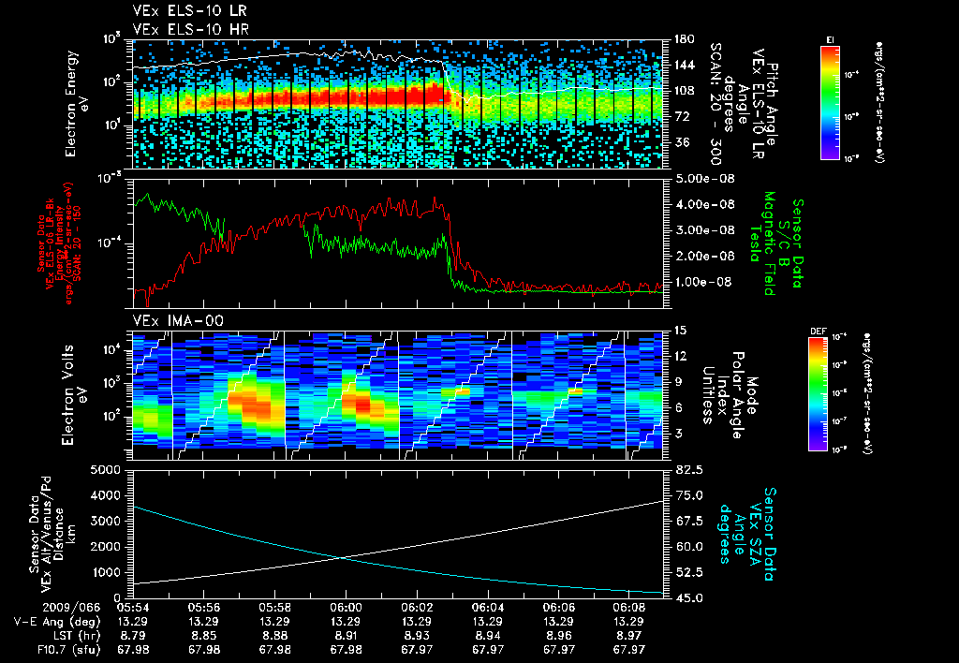Viewport: 959px width, 663px height.
Task: Click the time tick "05:58"
Action: click(x=274, y=608)
